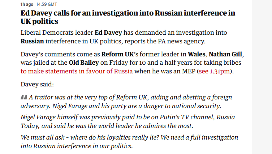272x154 pixels.
Task: Follow the "see 1.31pm" link
Action: point(215,71)
